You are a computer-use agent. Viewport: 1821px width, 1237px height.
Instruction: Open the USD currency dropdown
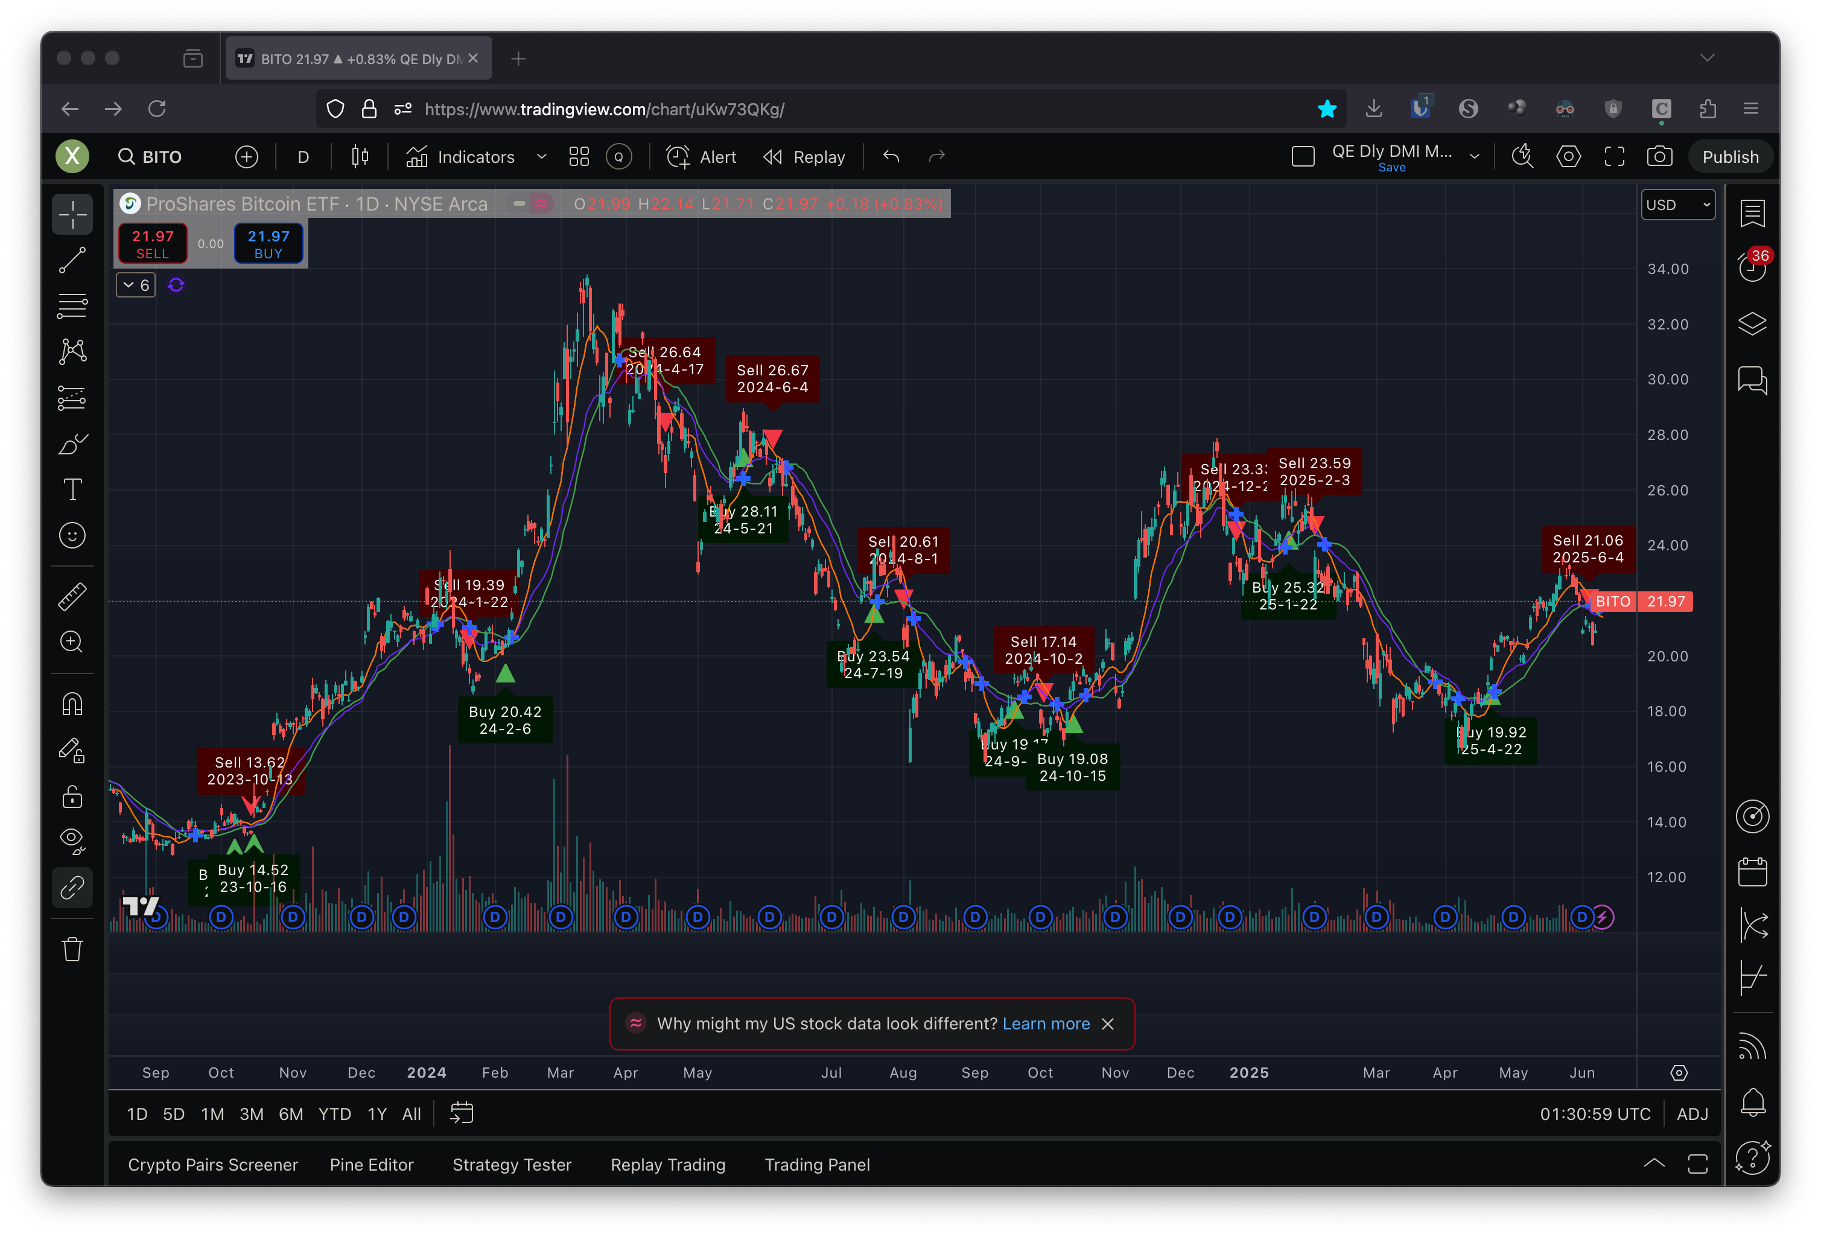(x=1677, y=205)
